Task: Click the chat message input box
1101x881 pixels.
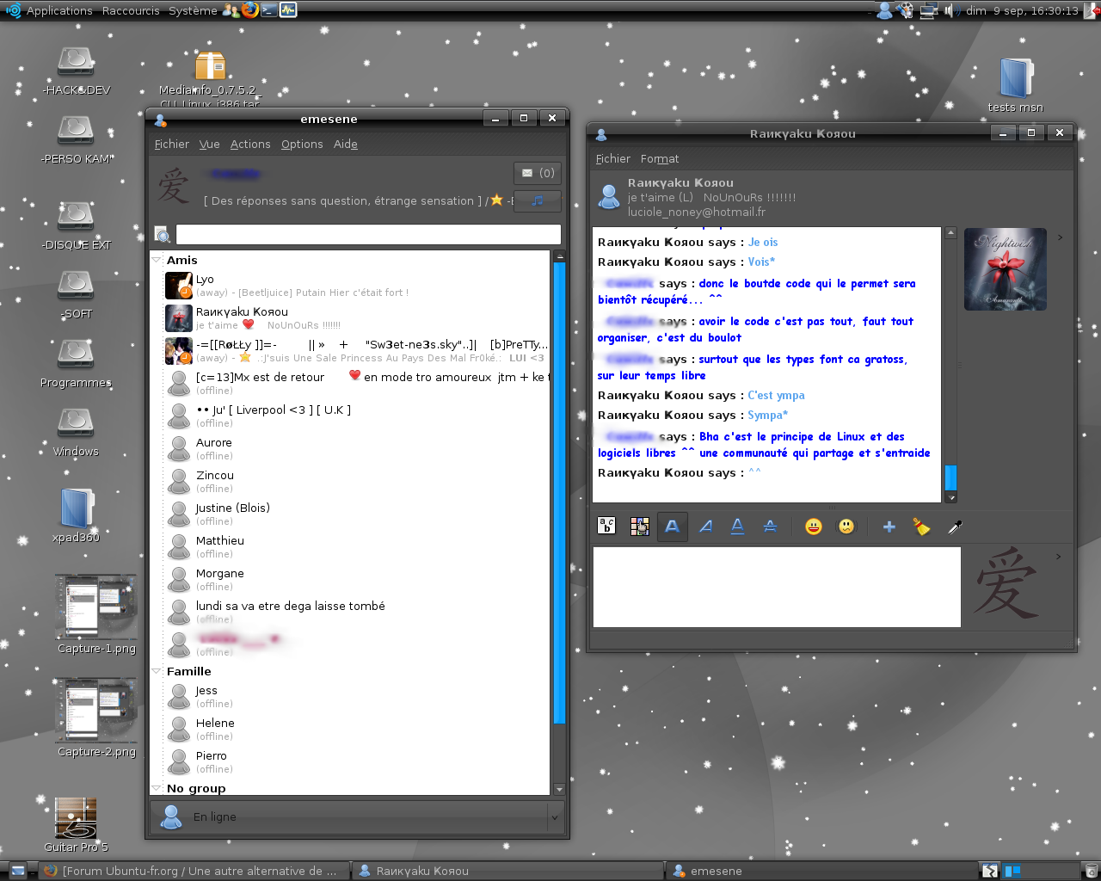Action: click(776, 587)
